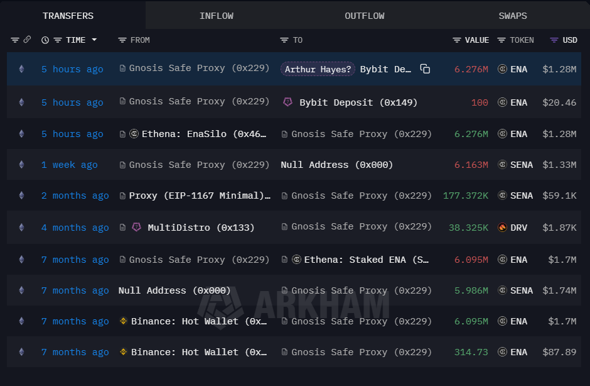The image size is (590, 386).
Task: Click the Ethena logo beside EnaSilo
Action: [134, 134]
